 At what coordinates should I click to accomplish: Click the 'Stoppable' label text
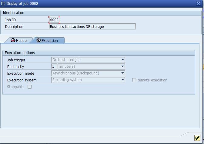point(15,87)
